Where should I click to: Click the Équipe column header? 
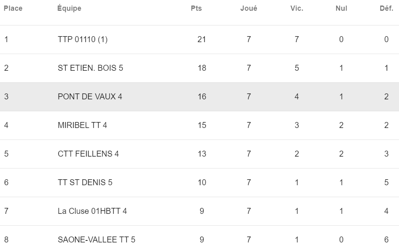69,8
